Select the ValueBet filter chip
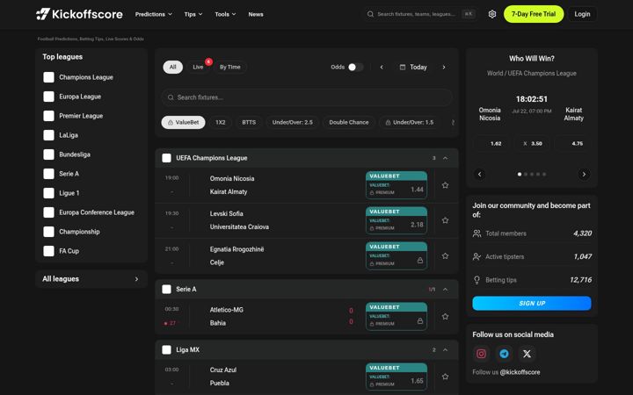 pyautogui.click(x=183, y=123)
